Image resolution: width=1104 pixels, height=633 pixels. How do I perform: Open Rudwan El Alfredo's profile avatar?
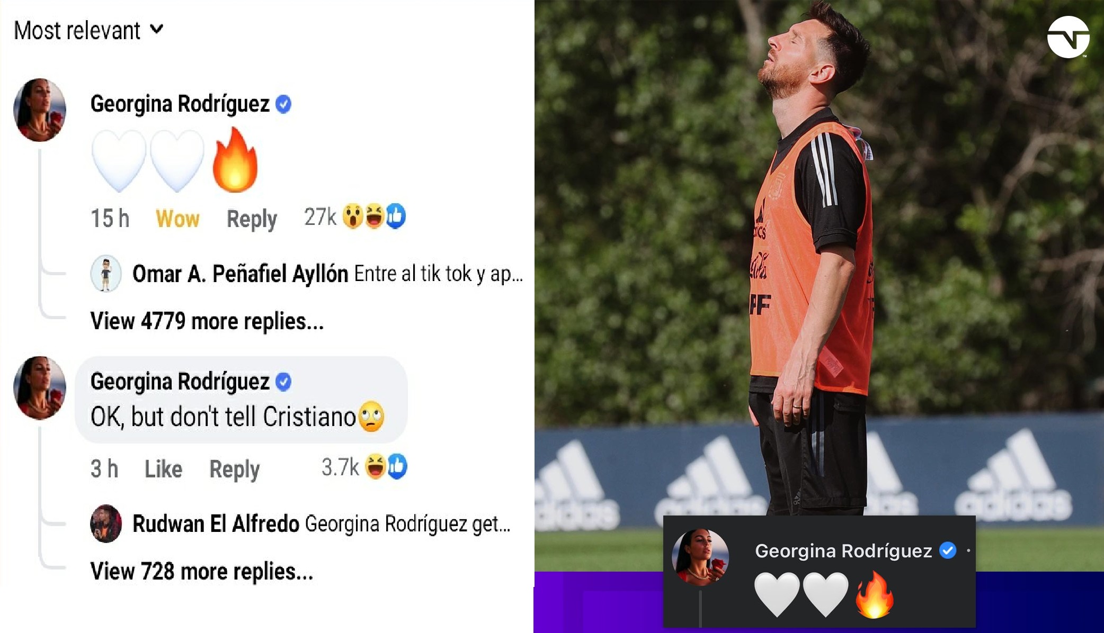(x=106, y=523)
